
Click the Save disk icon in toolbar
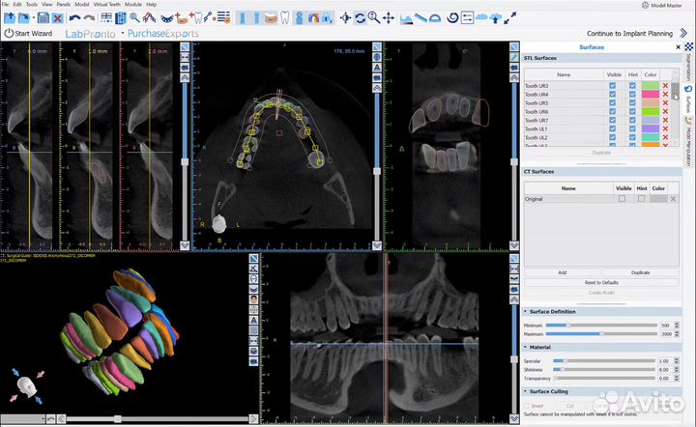[43, 17]
